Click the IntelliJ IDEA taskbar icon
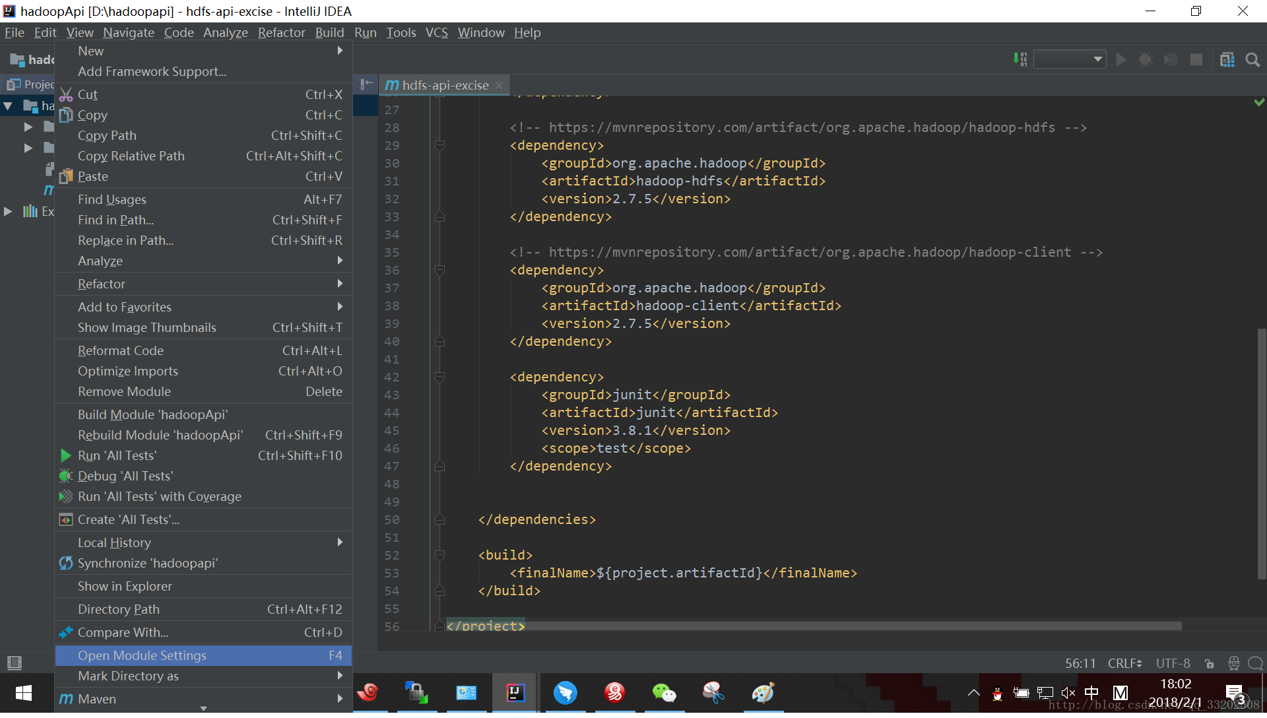The width and height of the screenshot is (1267, 718). (x=515, y=693)
